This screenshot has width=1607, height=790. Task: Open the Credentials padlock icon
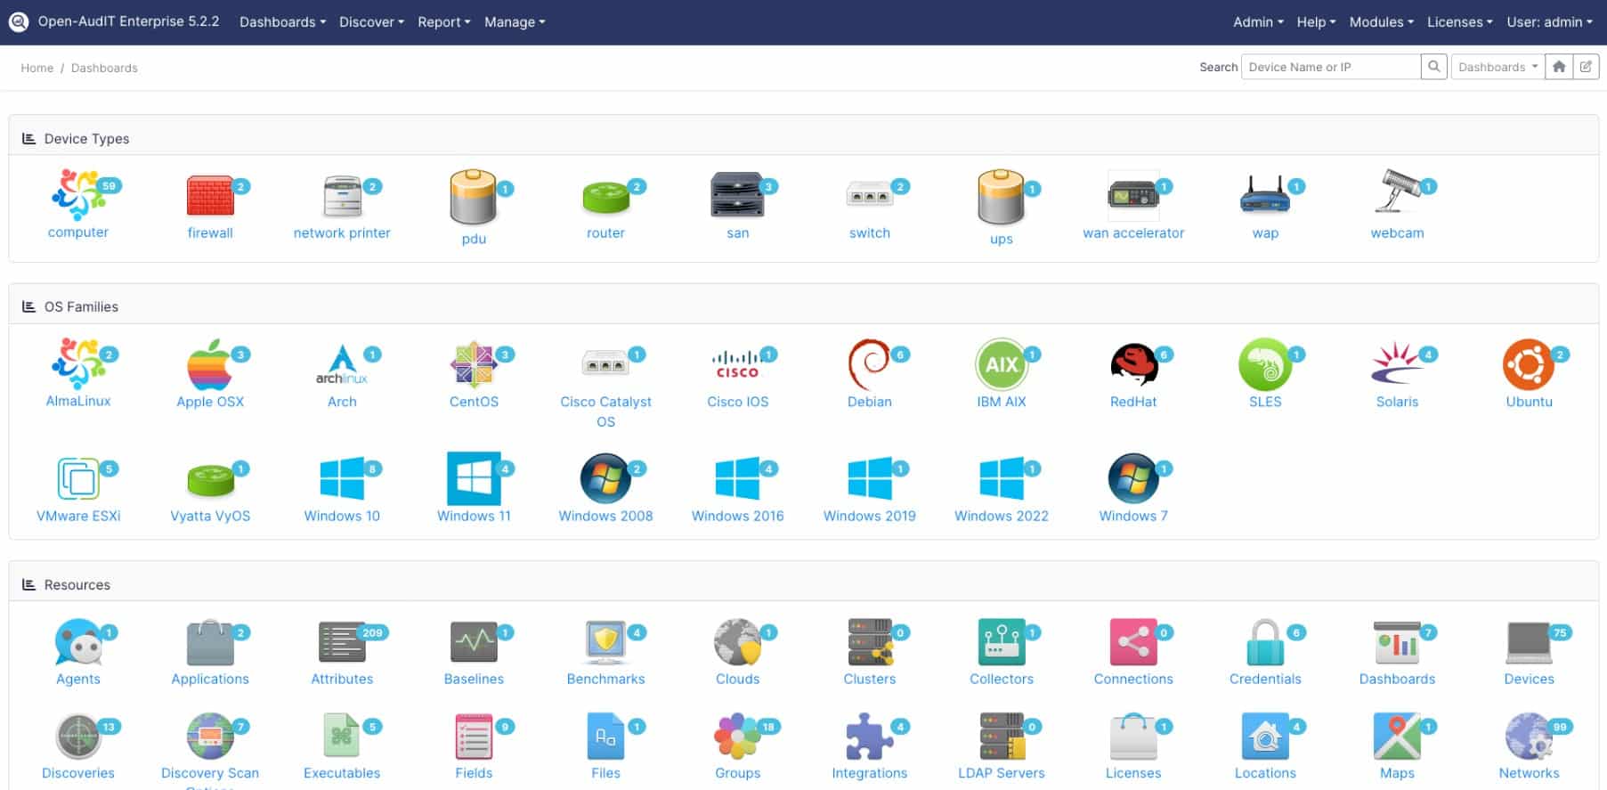click(x=1265, y=642)
